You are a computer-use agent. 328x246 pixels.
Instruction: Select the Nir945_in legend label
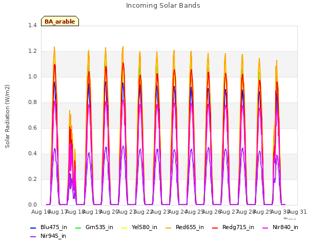(53, 236)
